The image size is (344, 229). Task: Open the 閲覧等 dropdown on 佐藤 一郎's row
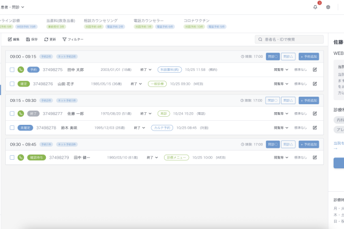[281, 113]
